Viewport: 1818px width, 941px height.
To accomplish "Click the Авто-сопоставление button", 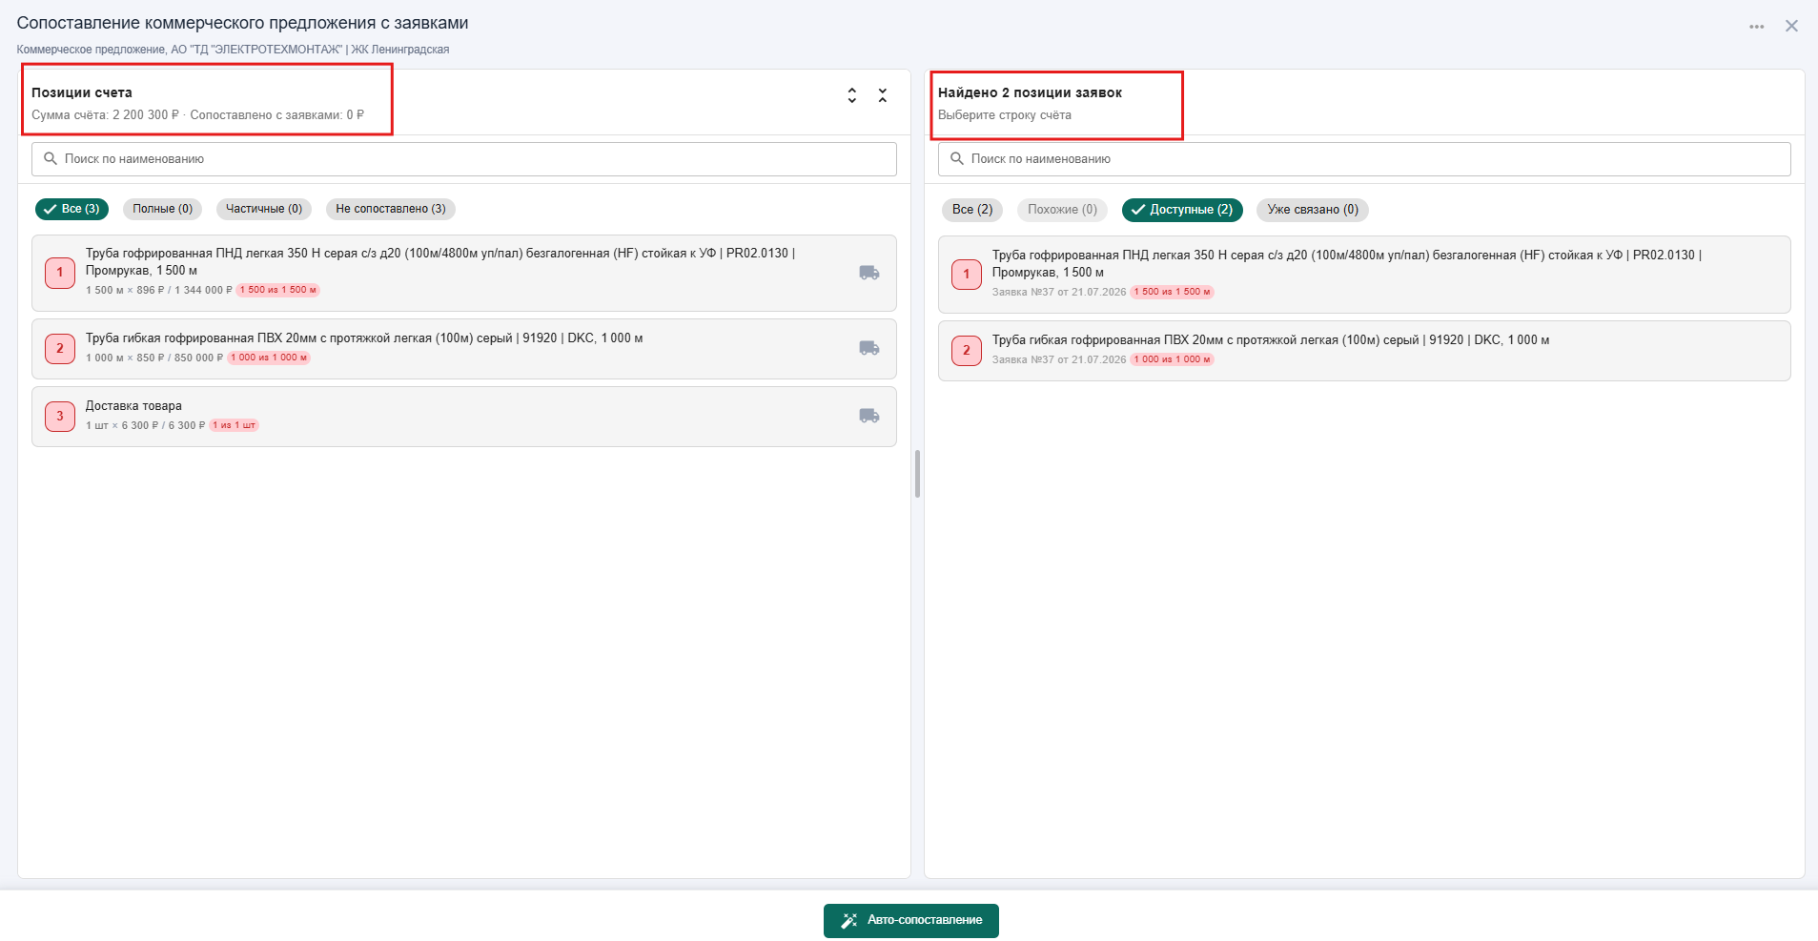I will tap(911, 921).
